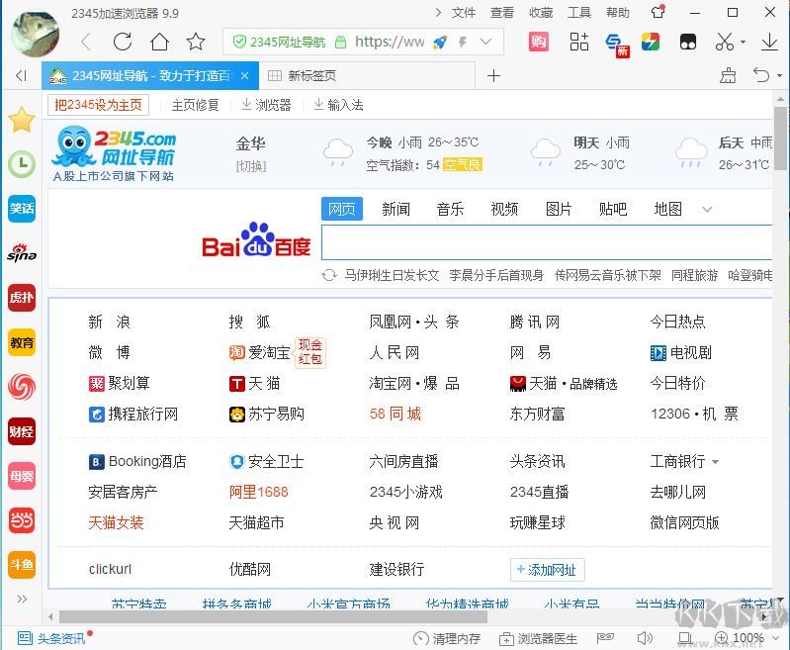
Task: Open 浏览器医生 in status bar
Action: tap(538, 639)
